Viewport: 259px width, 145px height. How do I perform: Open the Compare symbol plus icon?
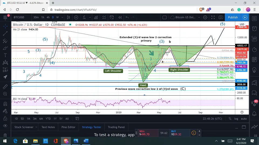click(76, 17)
